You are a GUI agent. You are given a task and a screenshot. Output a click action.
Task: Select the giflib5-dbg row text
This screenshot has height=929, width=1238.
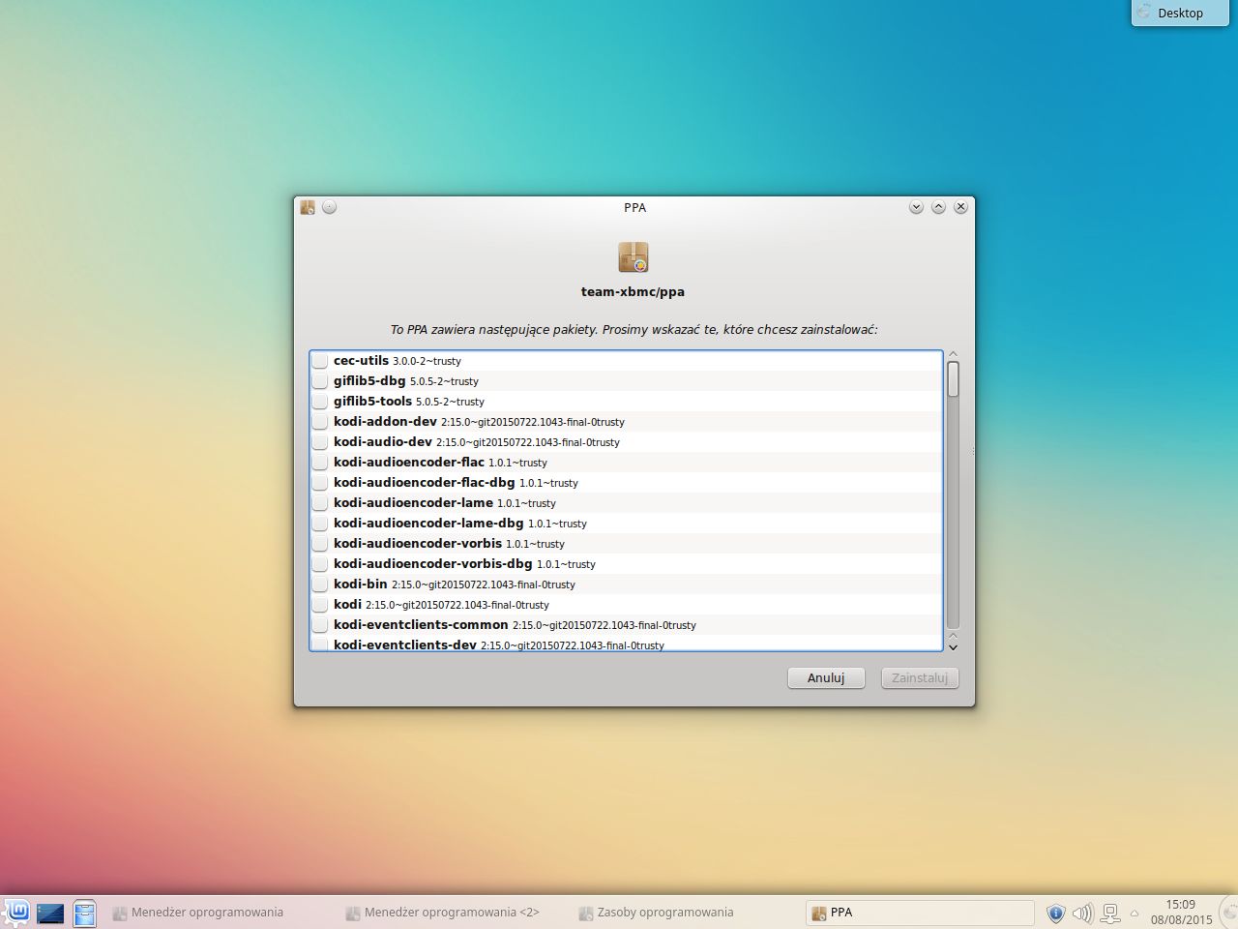tap(406, 381)
